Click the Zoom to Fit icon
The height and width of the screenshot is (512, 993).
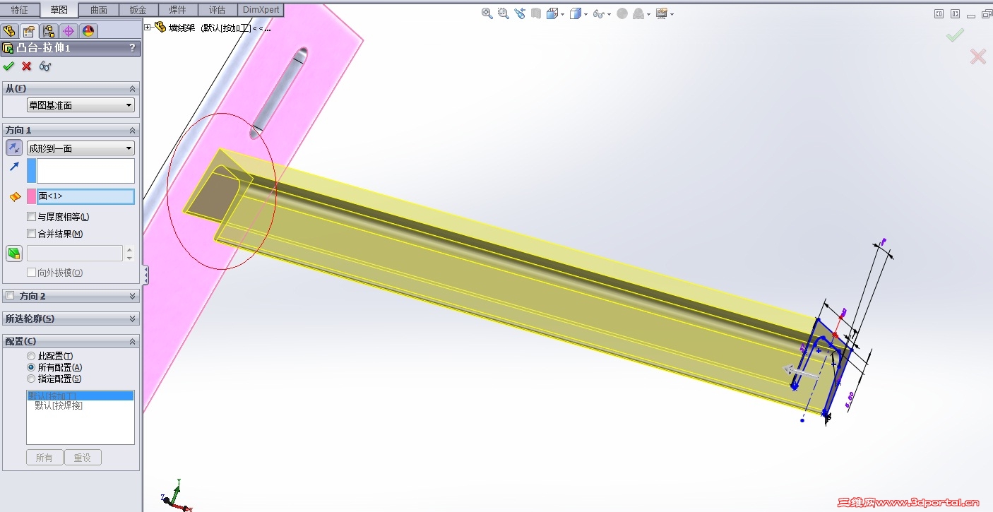tap(487, 13)
